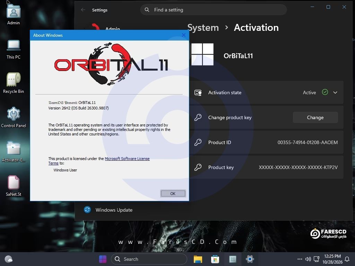The width and height of the screenshot is (355, 266).
Task: Click the Change product key button
Action: [x=315, y=117]
